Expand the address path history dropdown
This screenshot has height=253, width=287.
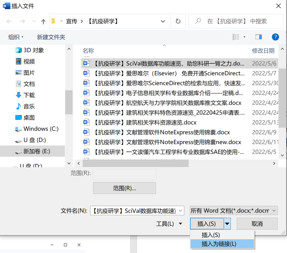(x=163, y=21)
